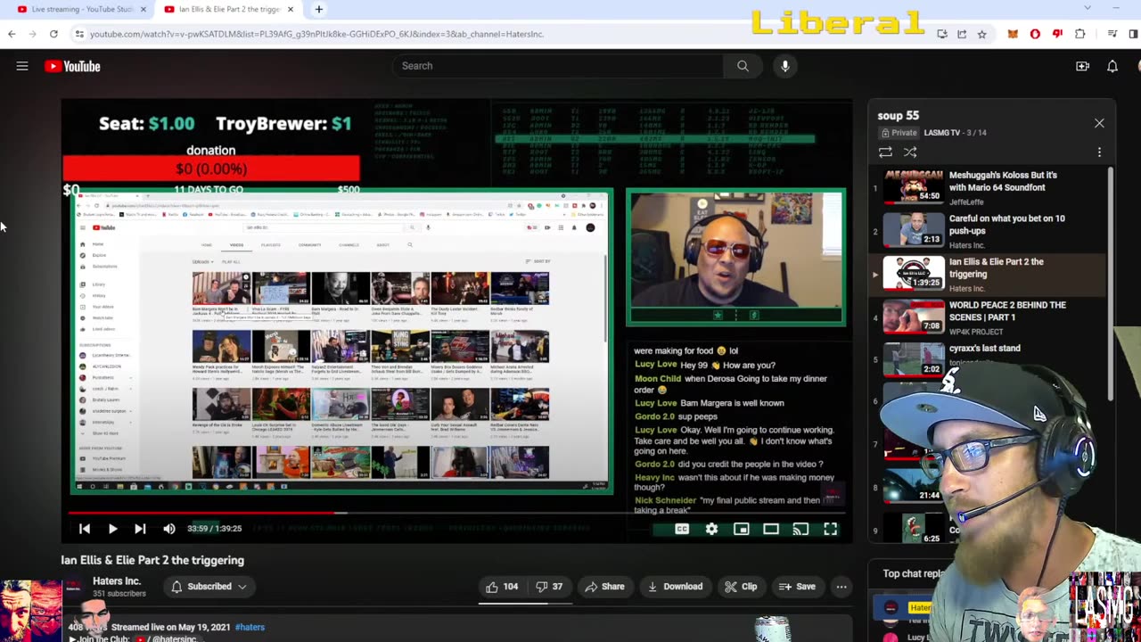
Task: Click the video title text
Action: [152, 560]
